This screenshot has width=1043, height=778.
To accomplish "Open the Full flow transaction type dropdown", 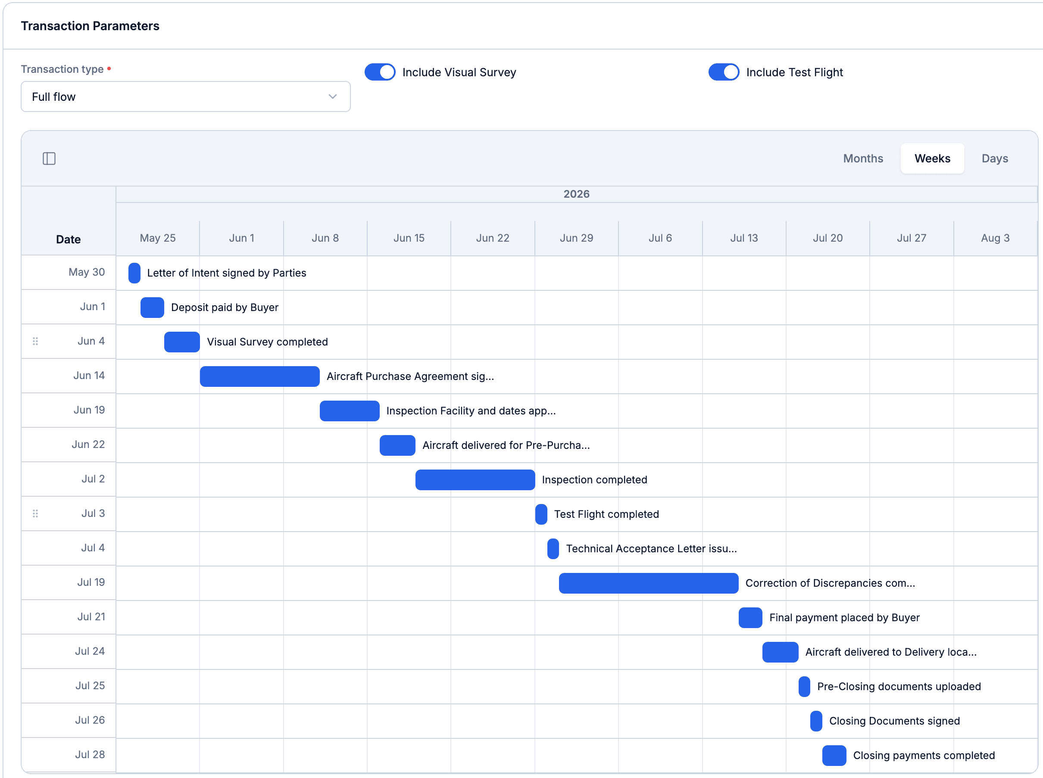I will (x=186, y=96).
